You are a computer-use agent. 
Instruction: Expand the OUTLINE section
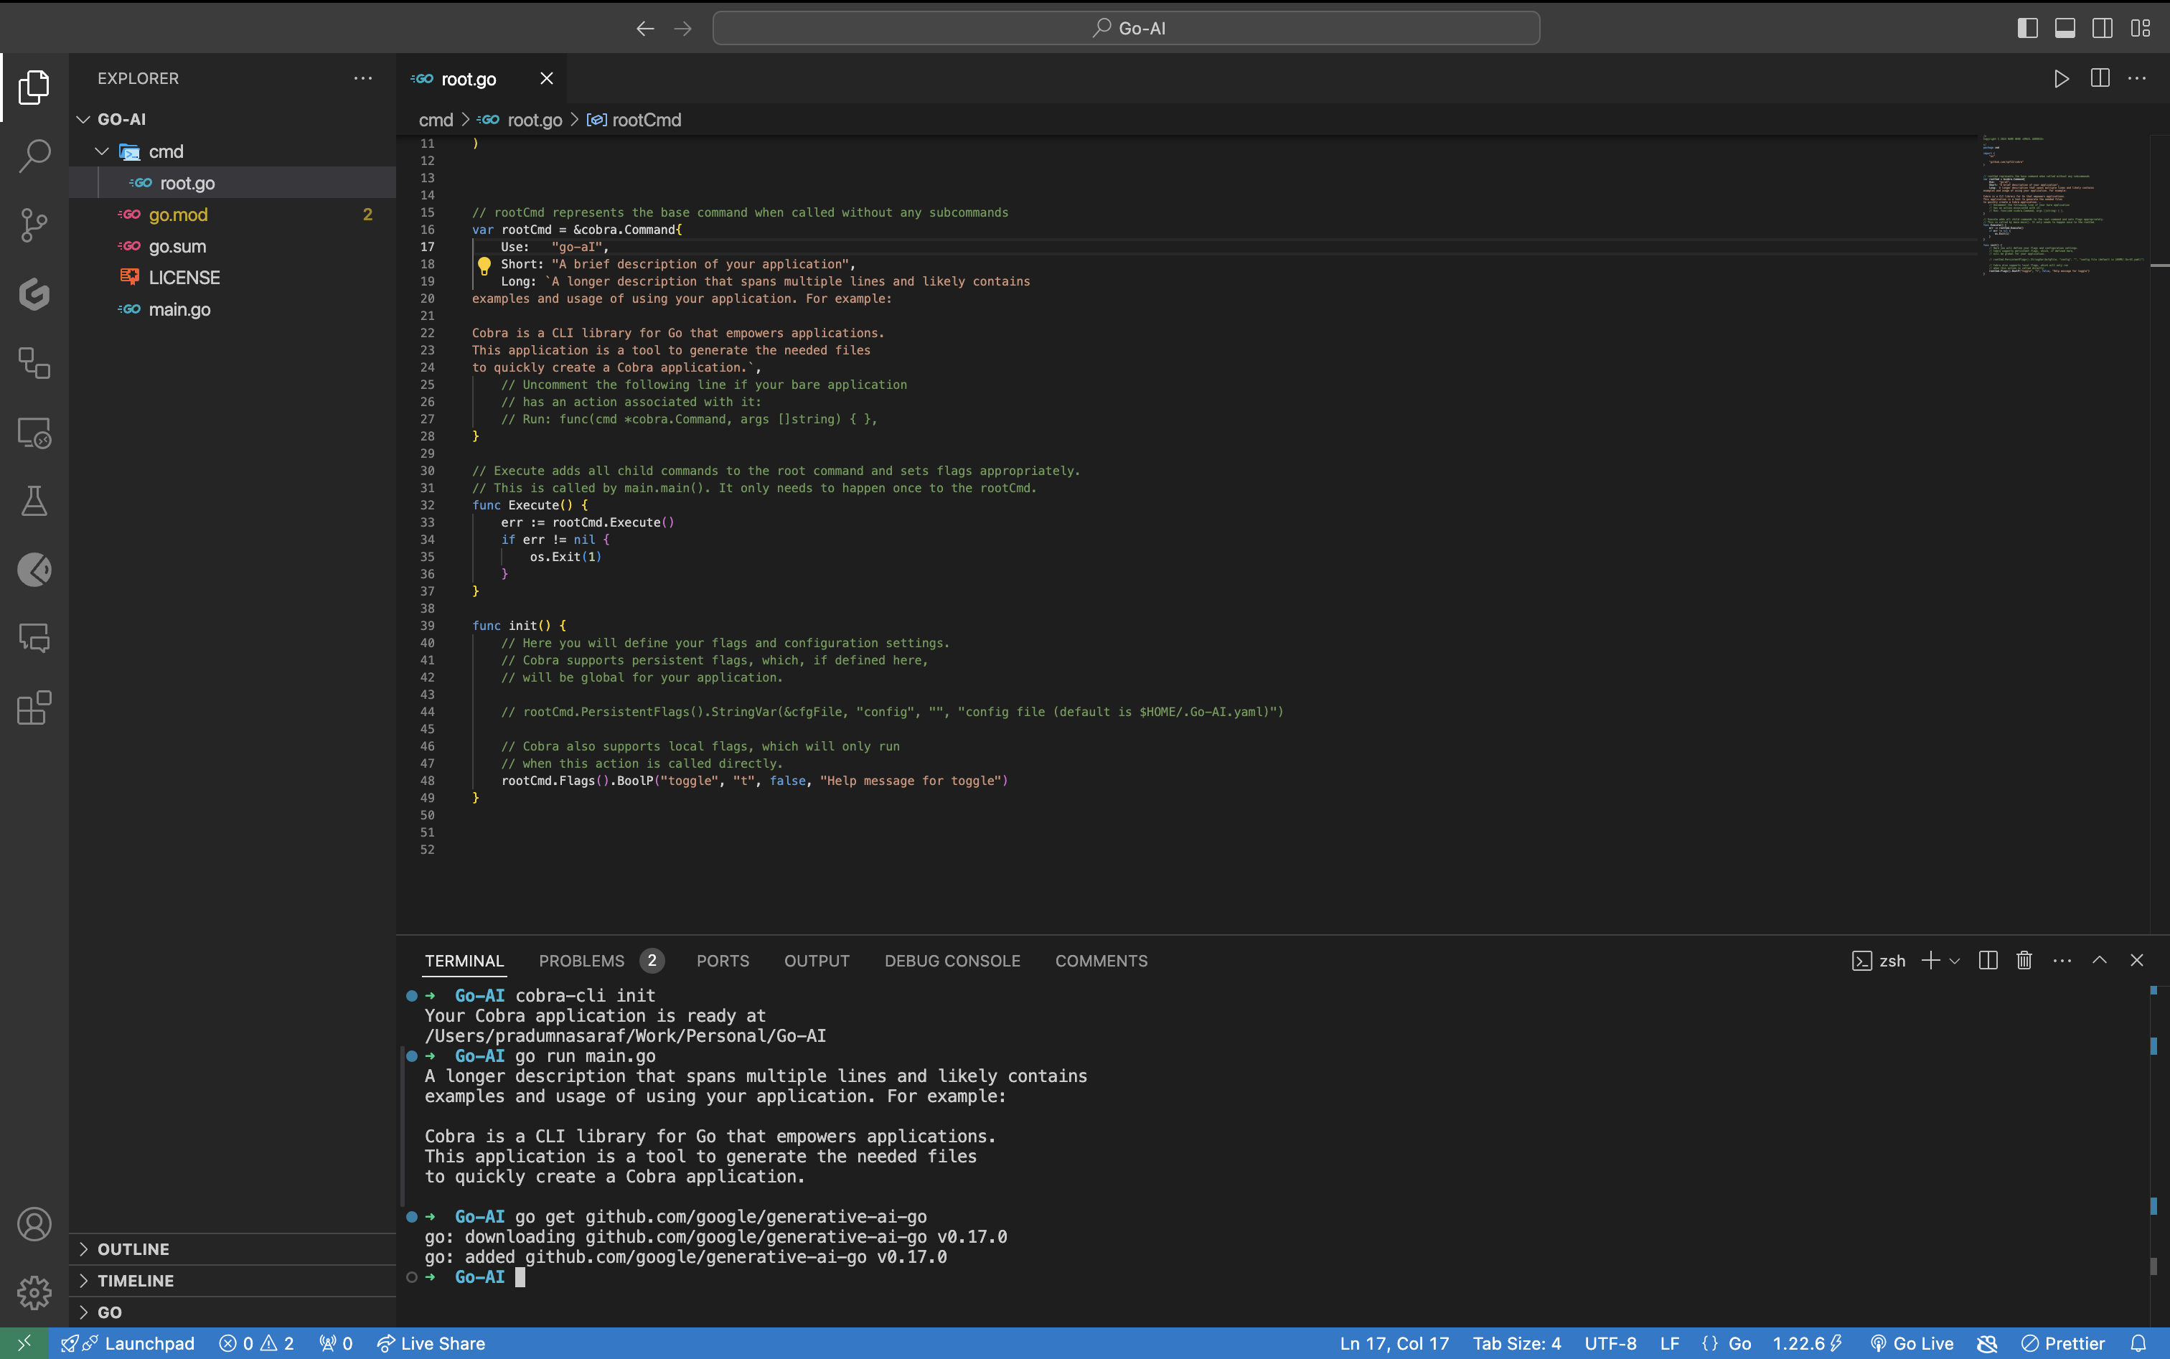133,1249
